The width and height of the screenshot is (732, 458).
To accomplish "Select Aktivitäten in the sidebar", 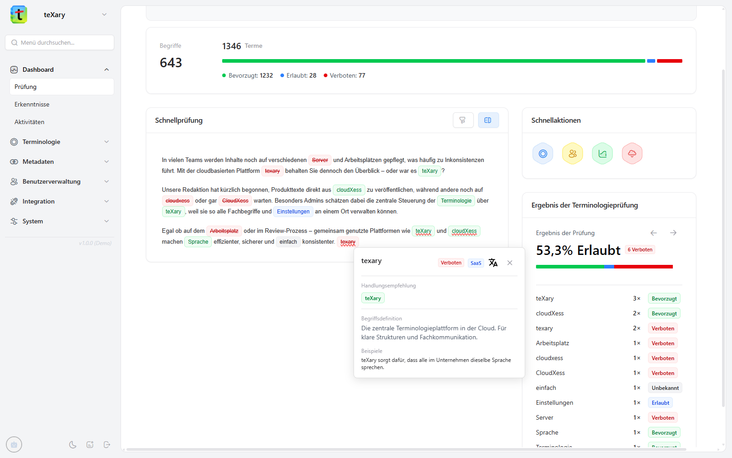I will click(29, 122).
